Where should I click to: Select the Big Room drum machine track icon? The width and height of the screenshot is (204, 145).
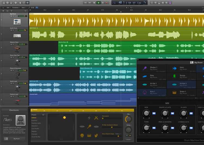tap(17, 22)
